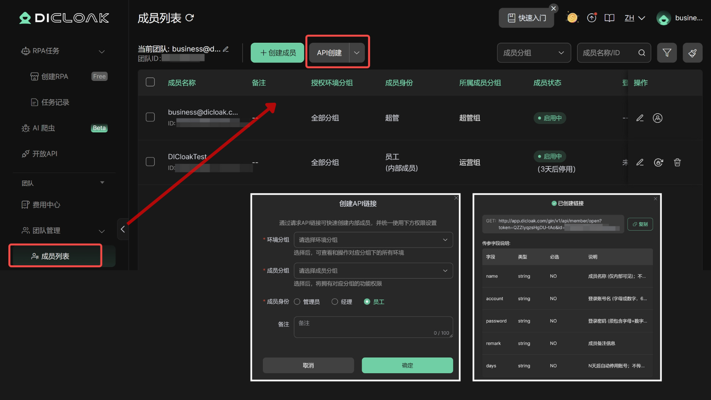
Task: Click the 成员名称 column header
Action: (182, 83)
